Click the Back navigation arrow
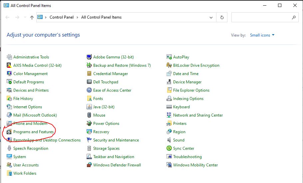Viewport: 303px width, 183px height. (x=8, y=17)
